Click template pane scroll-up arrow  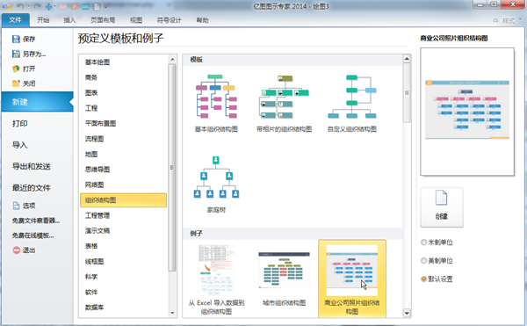click(x=407, y=59)
